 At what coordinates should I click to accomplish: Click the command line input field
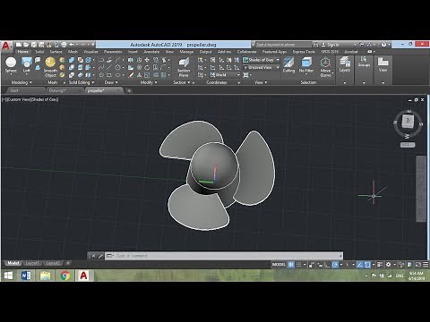coord(224,256)
